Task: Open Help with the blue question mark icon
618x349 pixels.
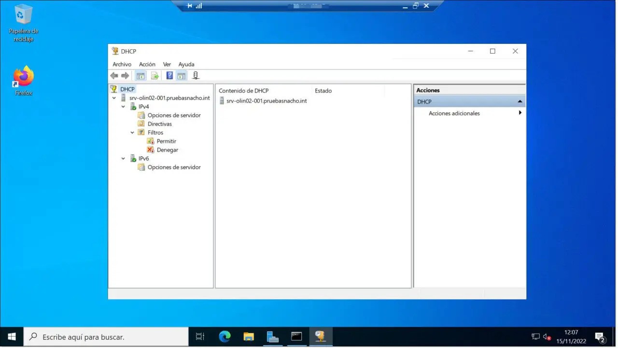Action: (169, 76)
